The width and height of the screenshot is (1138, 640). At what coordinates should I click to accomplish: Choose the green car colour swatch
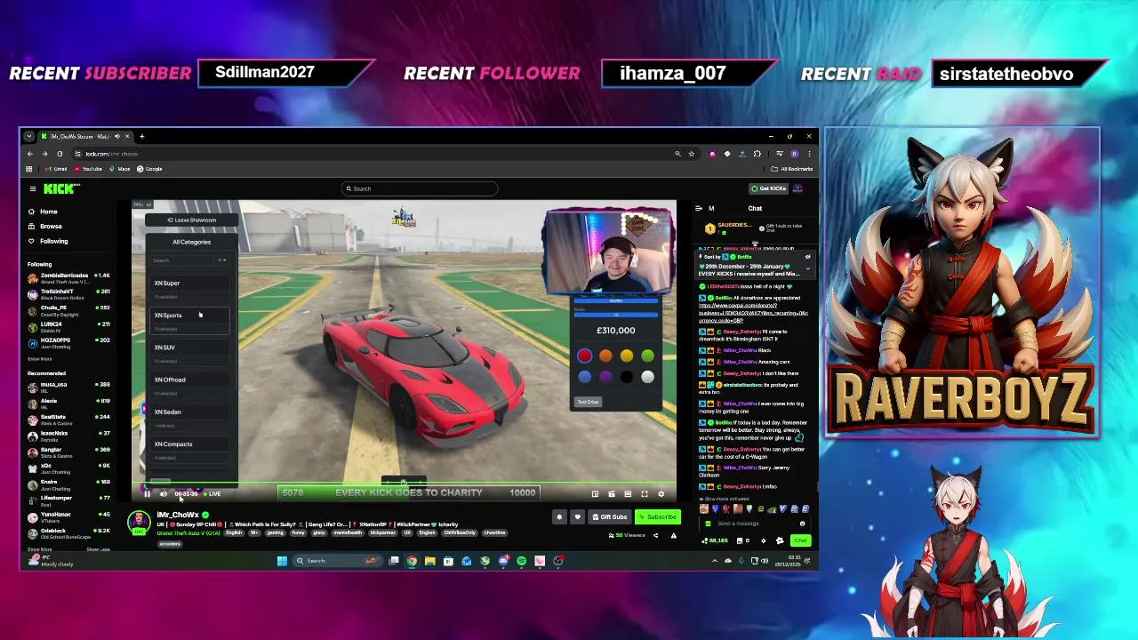647,356
